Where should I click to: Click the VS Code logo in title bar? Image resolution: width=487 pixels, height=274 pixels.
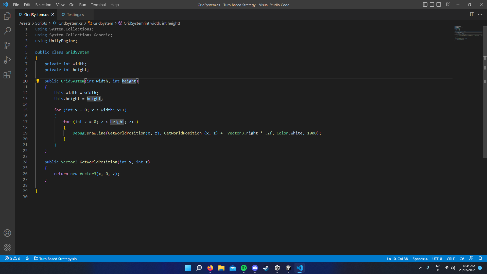click(5, 5)
